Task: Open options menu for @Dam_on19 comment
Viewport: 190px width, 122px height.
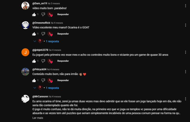Action: tap(185, 6)
